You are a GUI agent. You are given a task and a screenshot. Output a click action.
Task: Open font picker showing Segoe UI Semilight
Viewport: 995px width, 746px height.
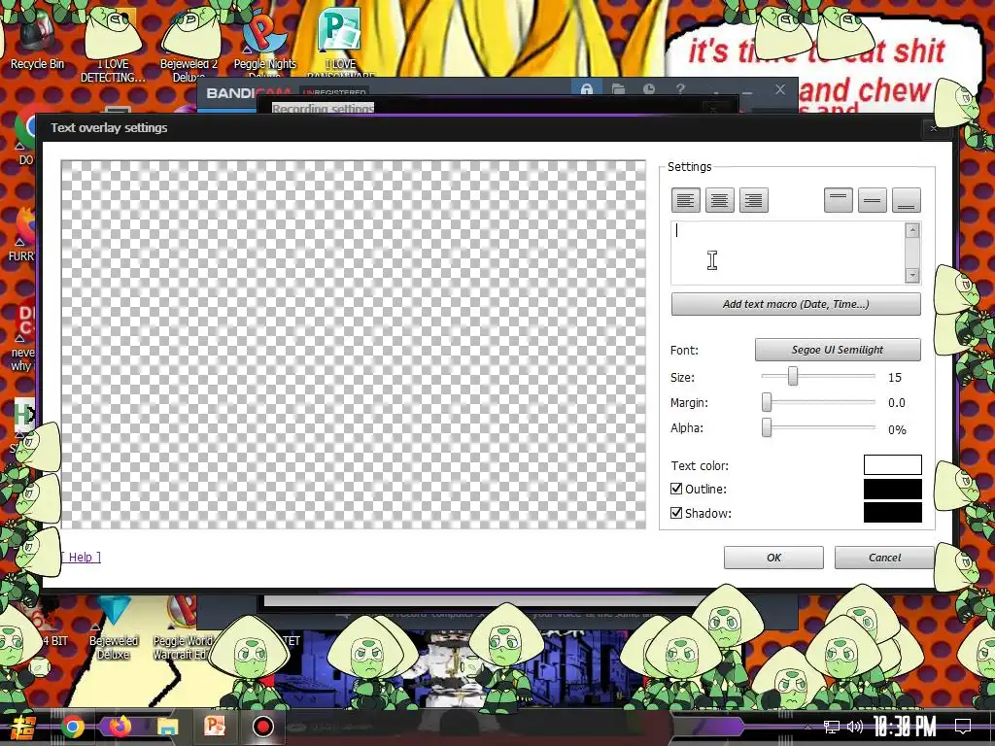tap(838, 350)
